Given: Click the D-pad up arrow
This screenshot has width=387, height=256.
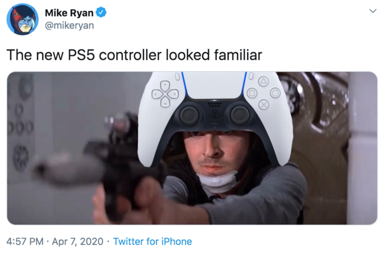Looking at the screenshot, I should 165,85.
